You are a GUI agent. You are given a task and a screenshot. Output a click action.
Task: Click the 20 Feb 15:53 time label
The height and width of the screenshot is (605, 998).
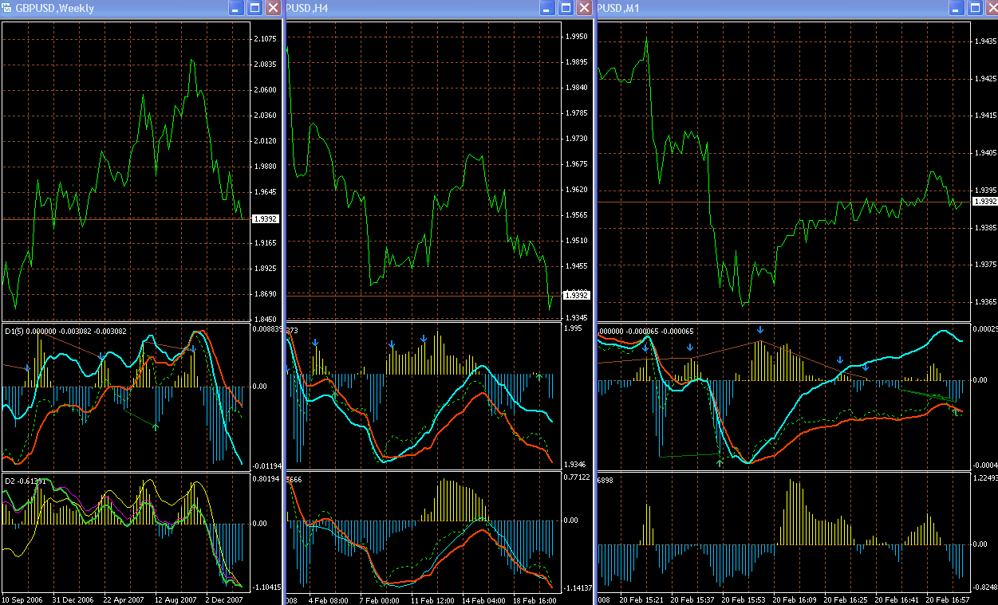tap(744, 599)
